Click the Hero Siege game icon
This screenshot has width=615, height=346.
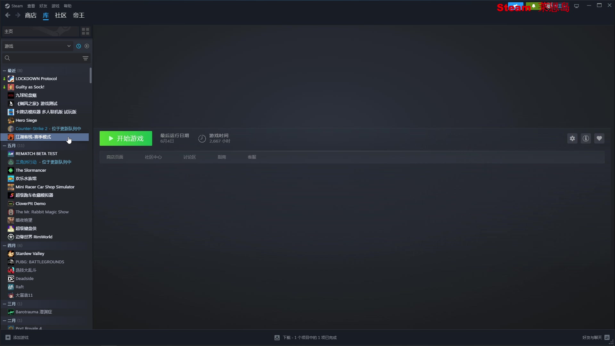(11, 120)
